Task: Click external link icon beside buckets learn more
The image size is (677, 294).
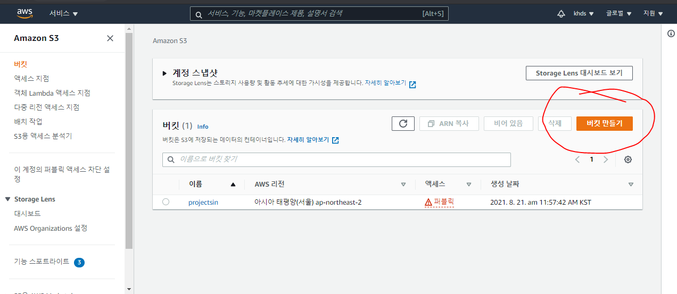Action: click(x=335, y=140)
